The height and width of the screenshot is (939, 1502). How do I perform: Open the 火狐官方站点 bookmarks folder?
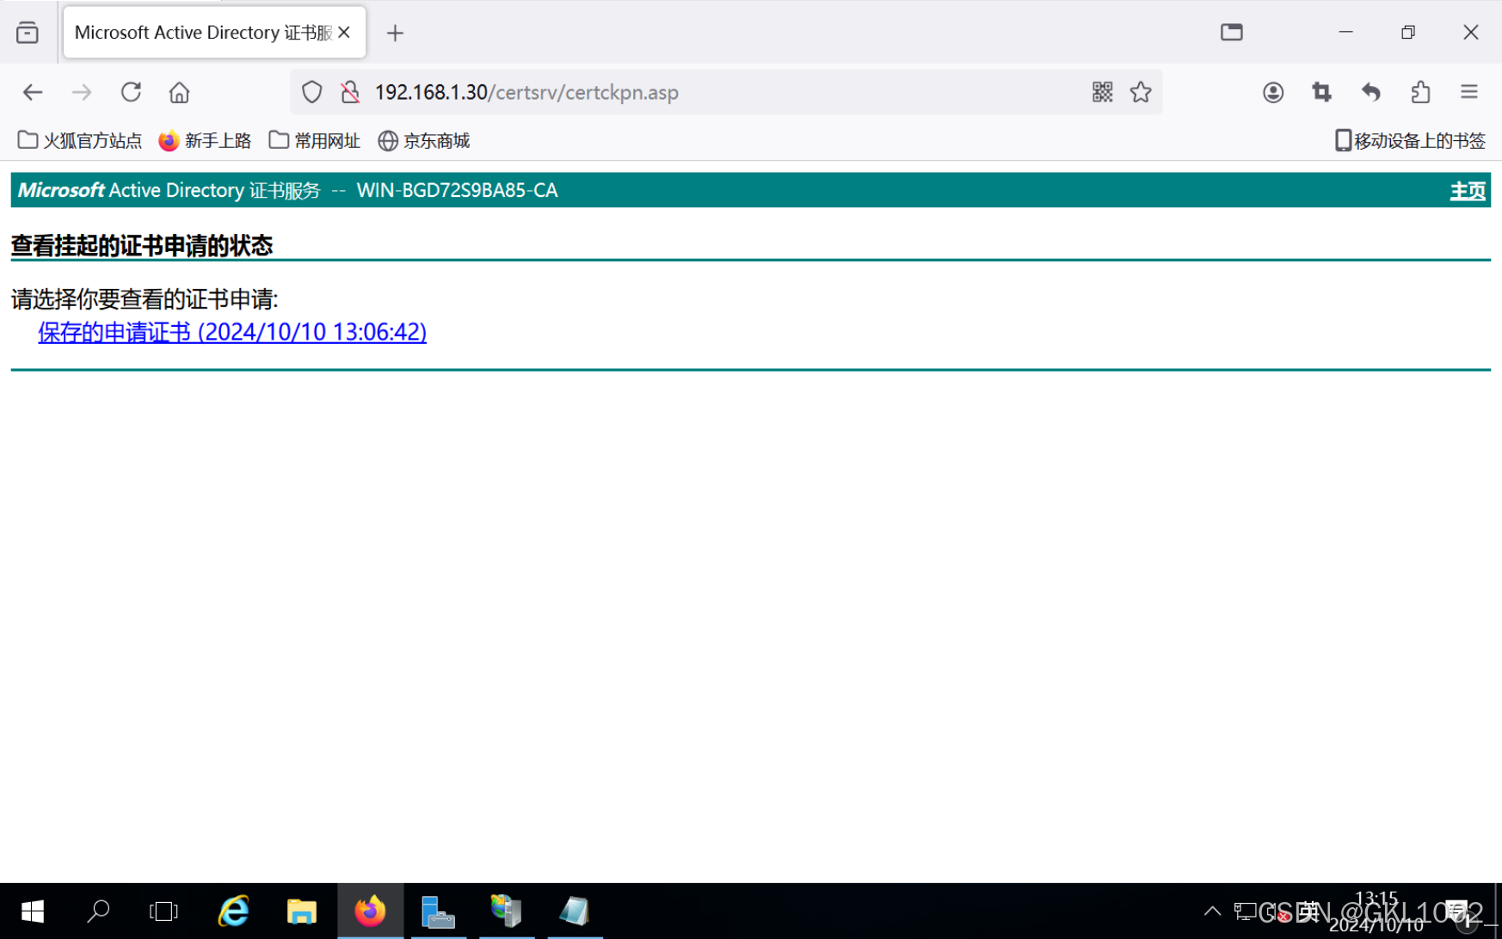coord(80,140)
